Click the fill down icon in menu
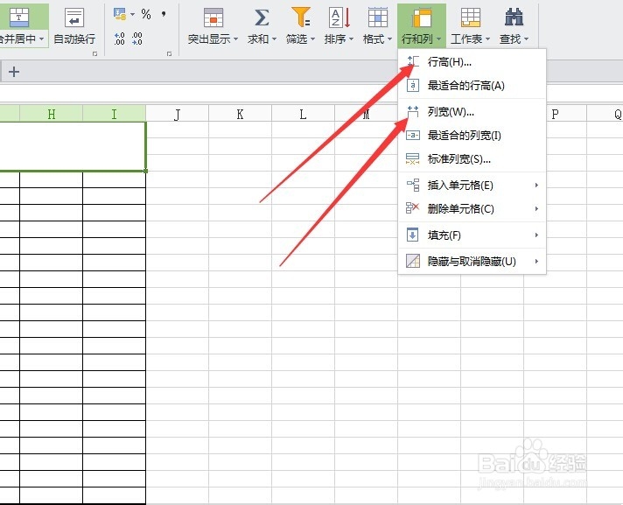 point(413,235)
